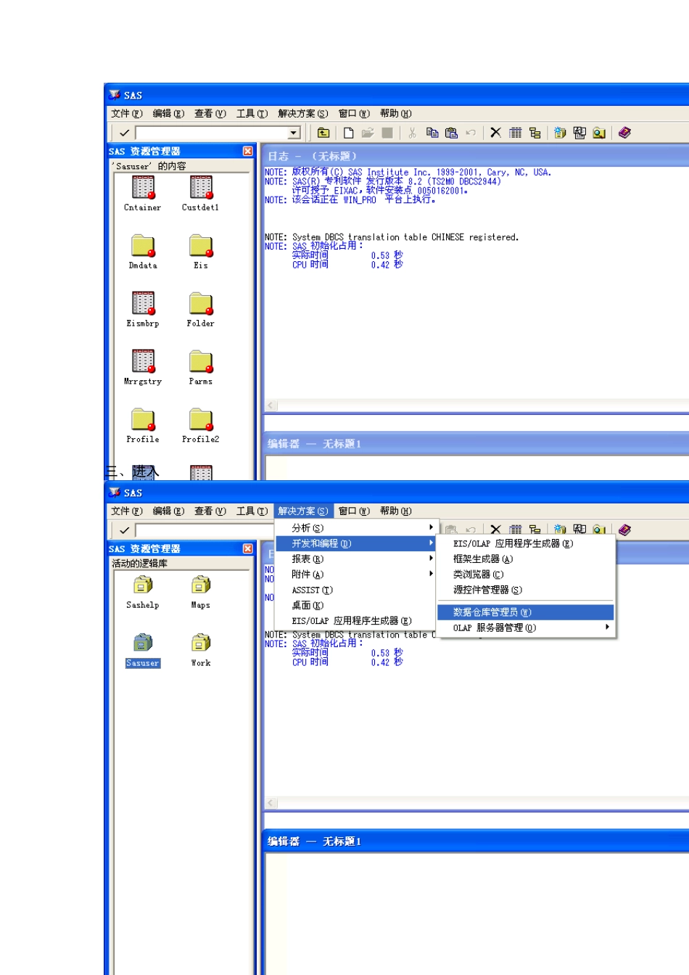Screen dimensions: 689x975
Task: Expand the 开发和编程(D) submenu
Action: [356, 543]
